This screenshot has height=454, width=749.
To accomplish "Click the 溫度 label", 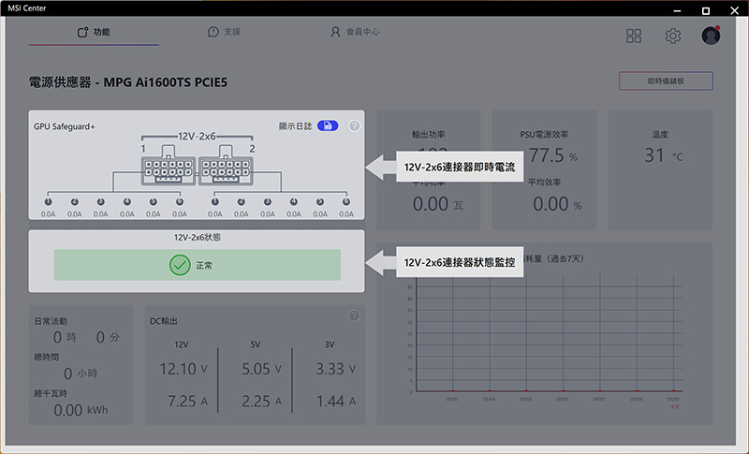I will 660,135.
